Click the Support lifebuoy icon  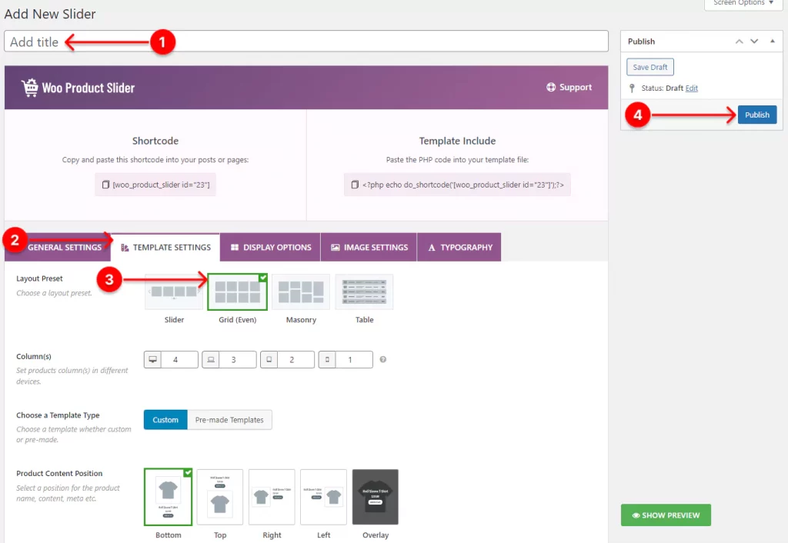tap(551, 87)
